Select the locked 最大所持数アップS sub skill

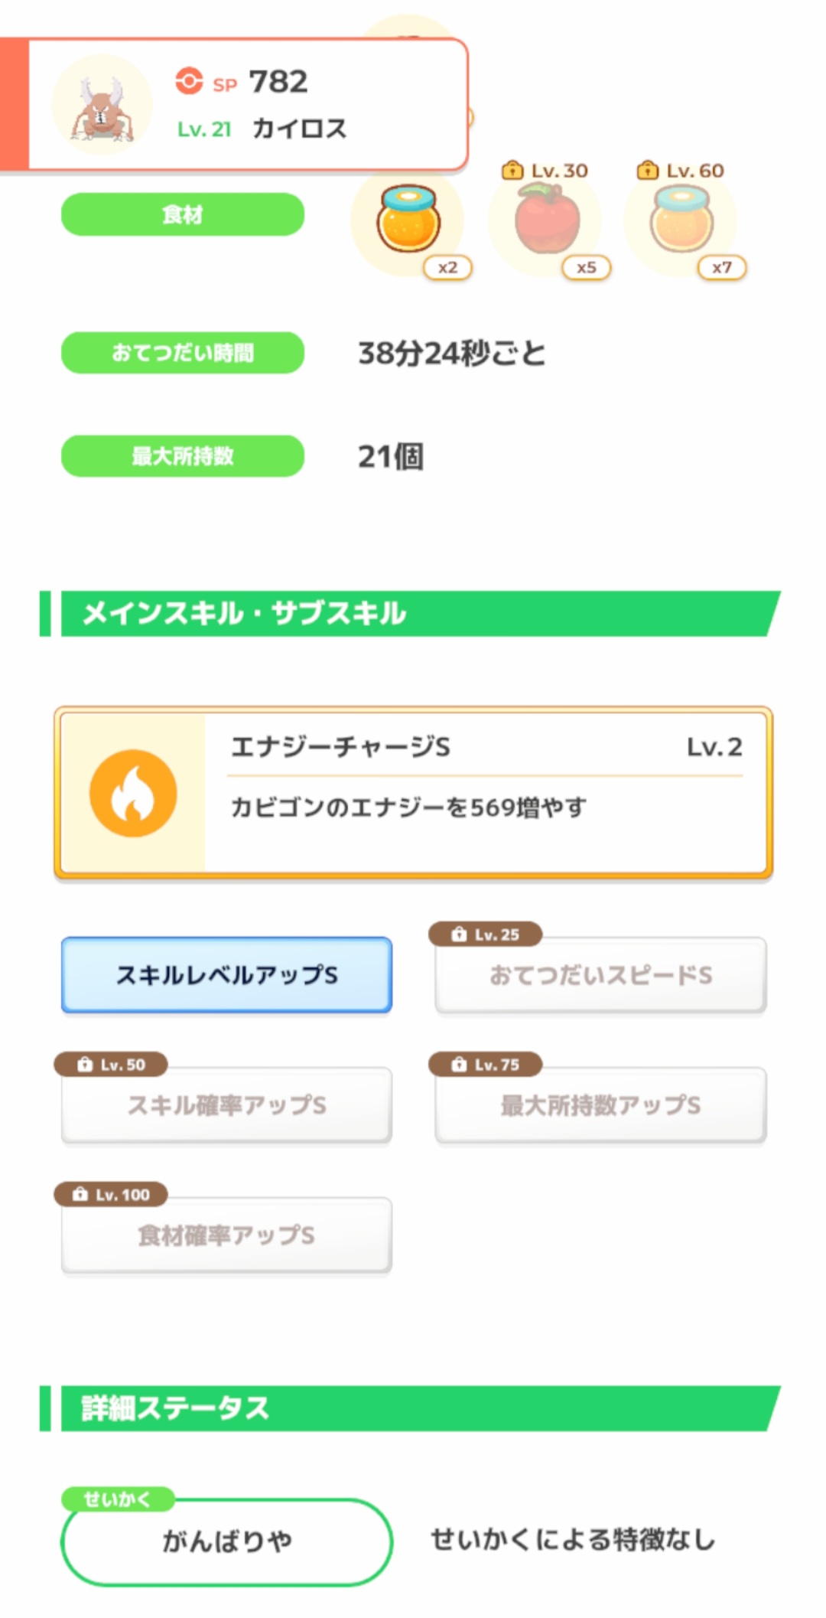point(600,1106)
